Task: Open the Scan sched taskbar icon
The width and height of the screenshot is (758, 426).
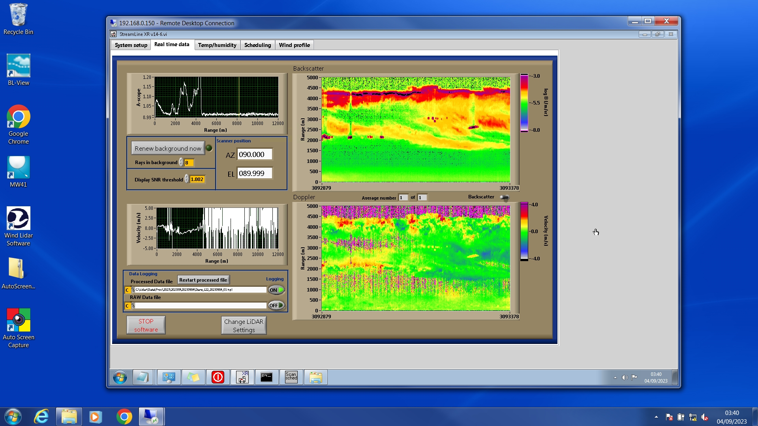Action: coord(291,377)
